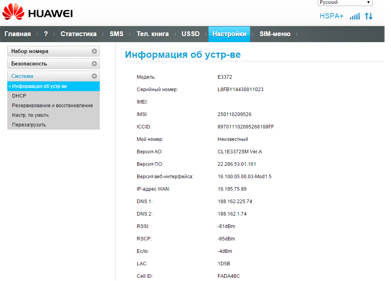Click serial number L8FBY14430011023

click(x=241, y=90)
